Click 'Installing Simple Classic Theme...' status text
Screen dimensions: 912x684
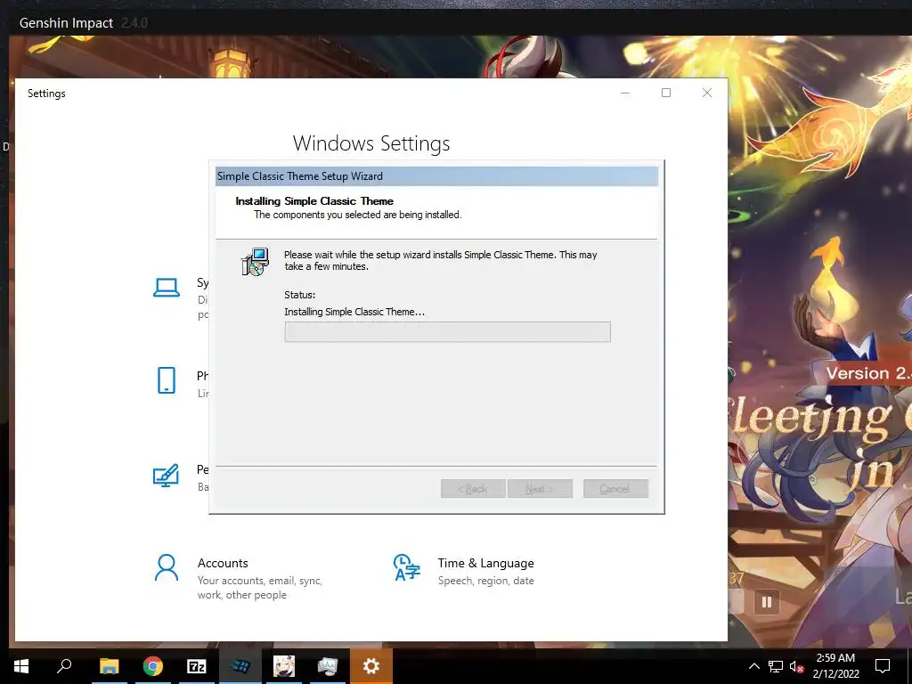click(x=354, y=312)
